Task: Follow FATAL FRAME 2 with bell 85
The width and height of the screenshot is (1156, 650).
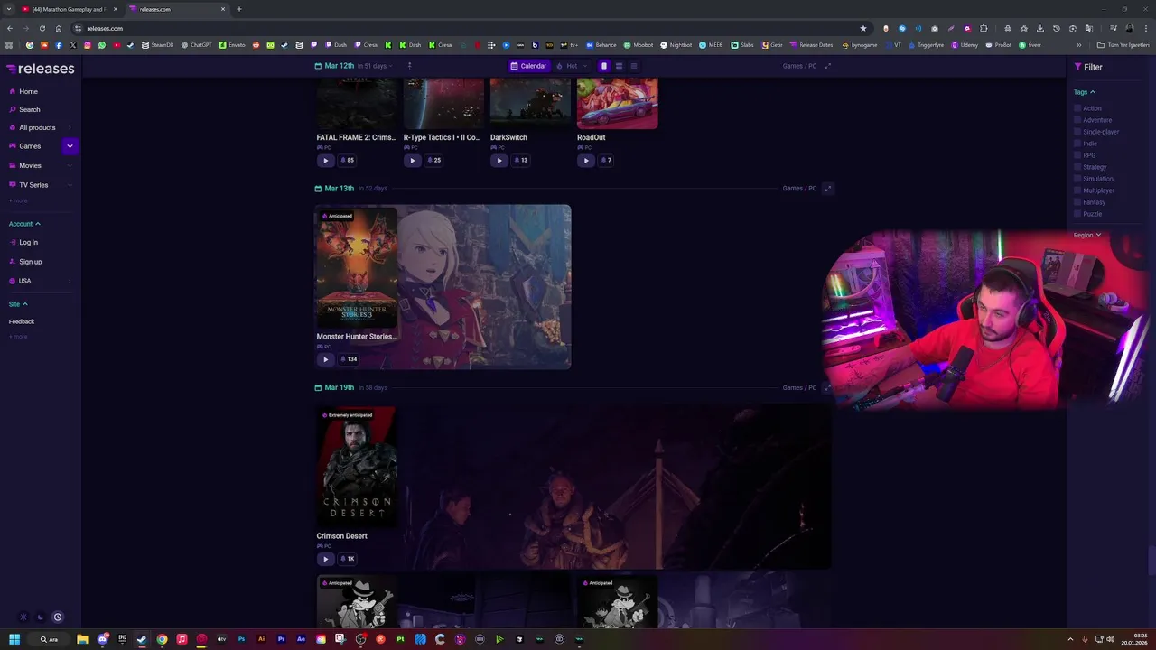Action: click(x=347, y=161)
